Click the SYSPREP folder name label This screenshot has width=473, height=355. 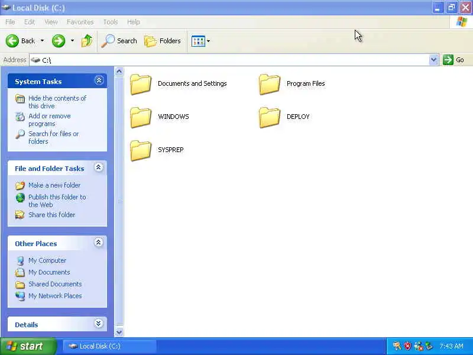(x=170, y=150)
